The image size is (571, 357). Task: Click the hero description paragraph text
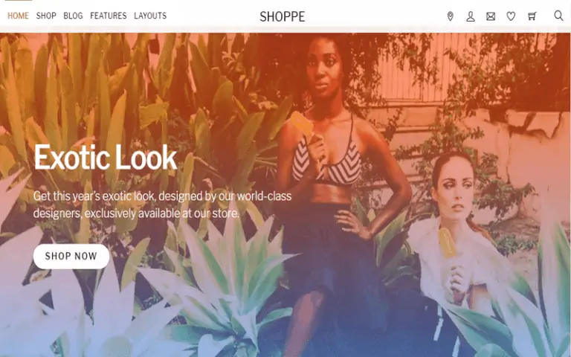162,205
